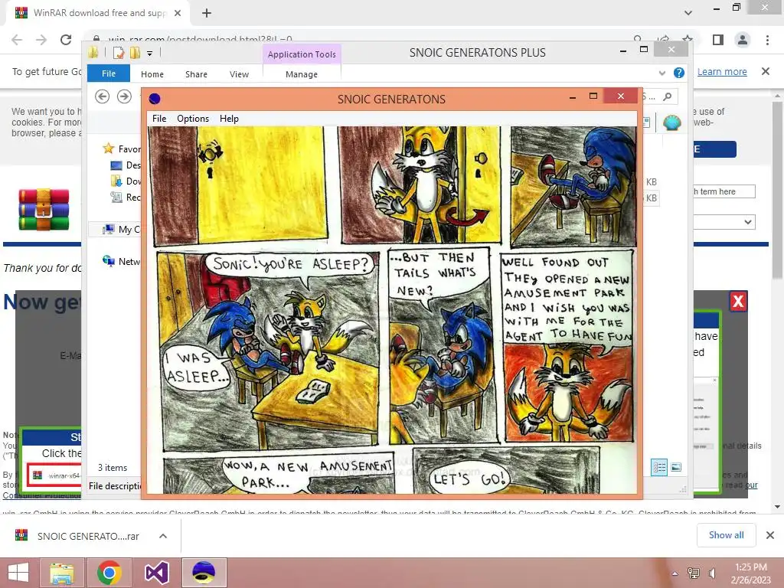
Task: Click Chrome forward button
Action: (41, 40)
